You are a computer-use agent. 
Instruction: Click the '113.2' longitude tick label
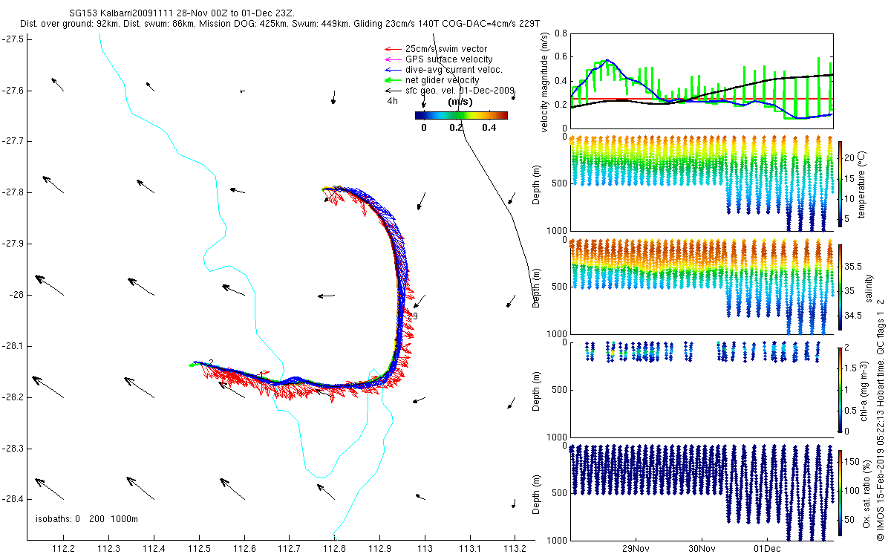tap(515, 549)
